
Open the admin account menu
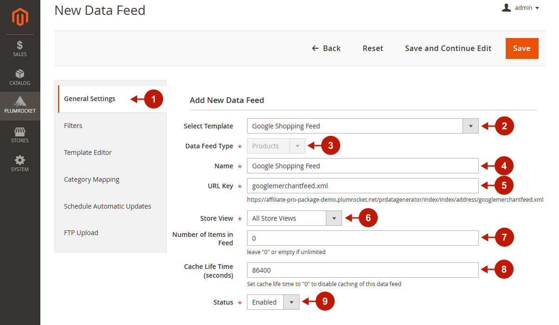521,8
